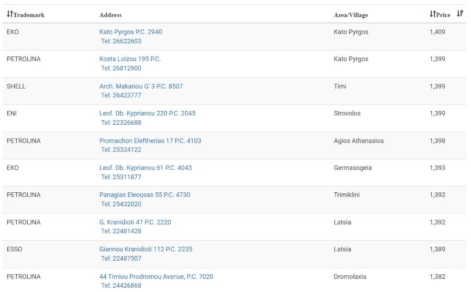471x292 pixels.
Task: Open the Leof. Db. Kyprianou 61 address link
Action: tap(145, 168)
